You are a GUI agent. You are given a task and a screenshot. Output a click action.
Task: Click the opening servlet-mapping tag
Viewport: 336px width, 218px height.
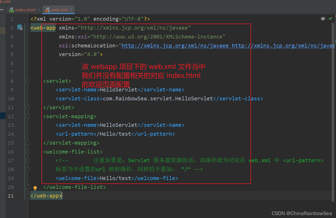70,116
